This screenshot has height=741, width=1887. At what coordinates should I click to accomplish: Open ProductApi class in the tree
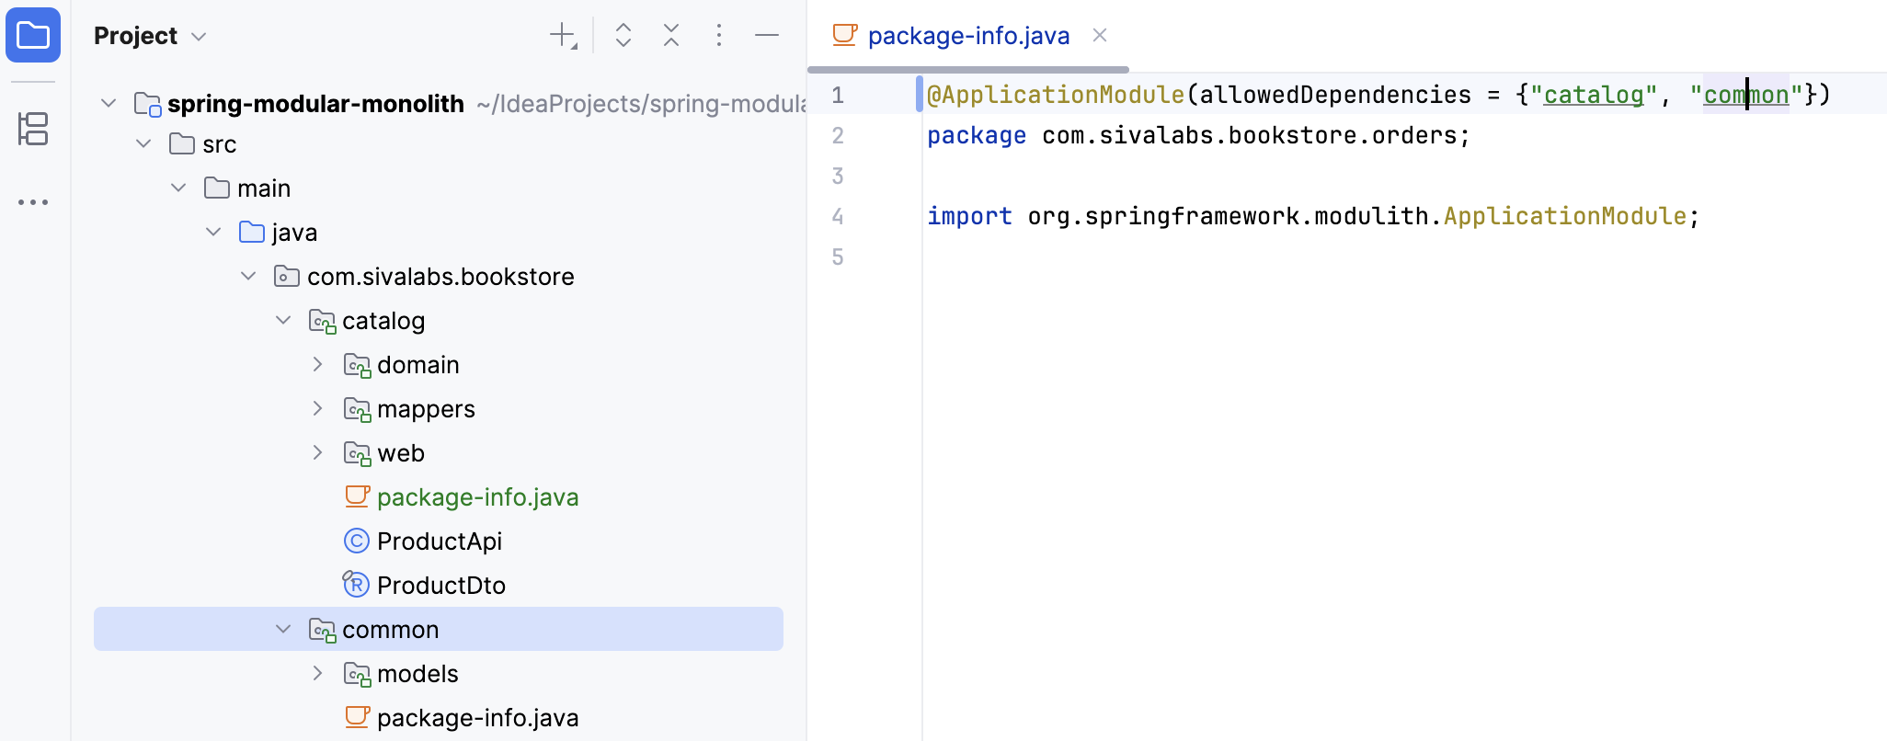[x=439, y=541]
